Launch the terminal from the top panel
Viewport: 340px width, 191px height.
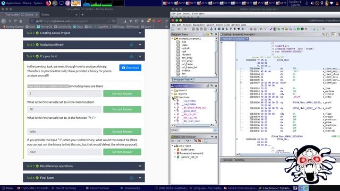click(x=55, y=3)
